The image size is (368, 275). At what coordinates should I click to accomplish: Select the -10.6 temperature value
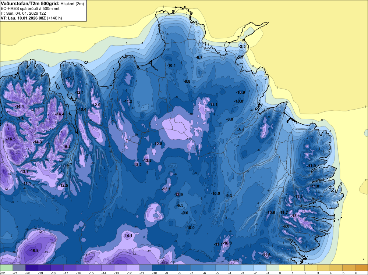pyautogui.click(x=270, y=213)
